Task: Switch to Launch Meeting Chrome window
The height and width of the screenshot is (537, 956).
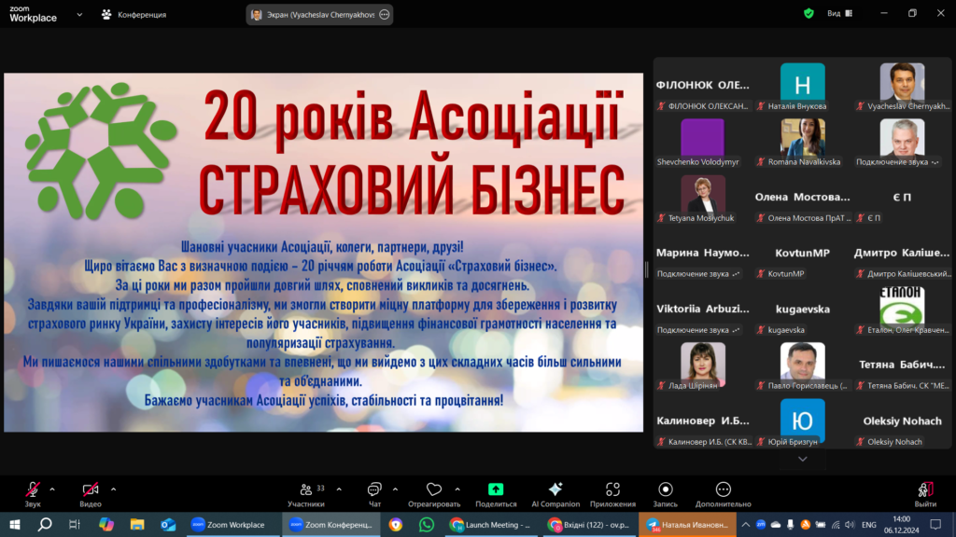Action: tap(490, 524)
